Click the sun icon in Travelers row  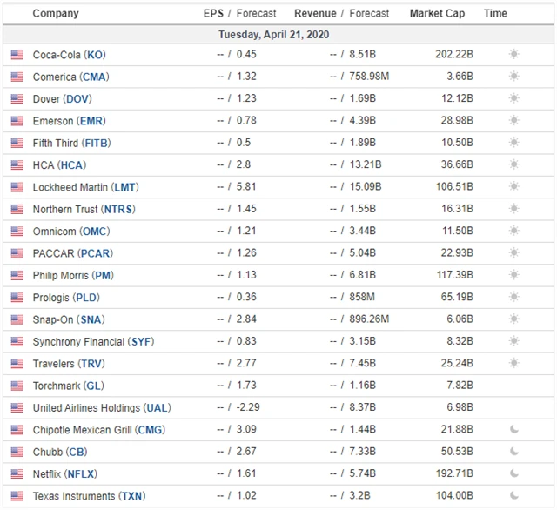point(513,364)
